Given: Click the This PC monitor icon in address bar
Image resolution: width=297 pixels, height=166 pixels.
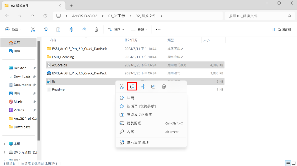Looking at the screenshot, I should coord(59,16).
